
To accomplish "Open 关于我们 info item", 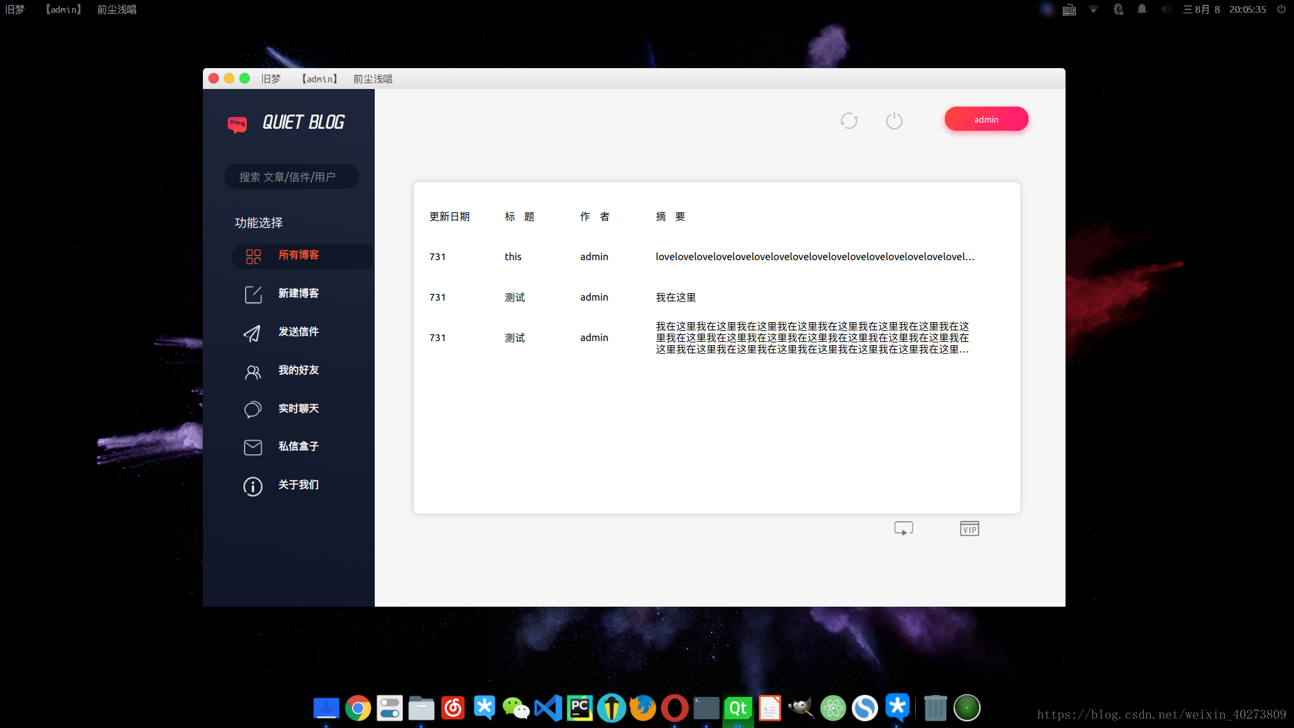I will coord(298,485).
